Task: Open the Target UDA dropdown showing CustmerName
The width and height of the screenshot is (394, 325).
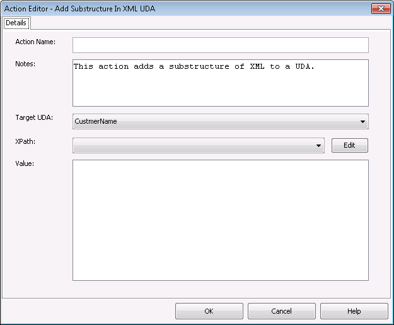Action: click(x=221, y=122)
